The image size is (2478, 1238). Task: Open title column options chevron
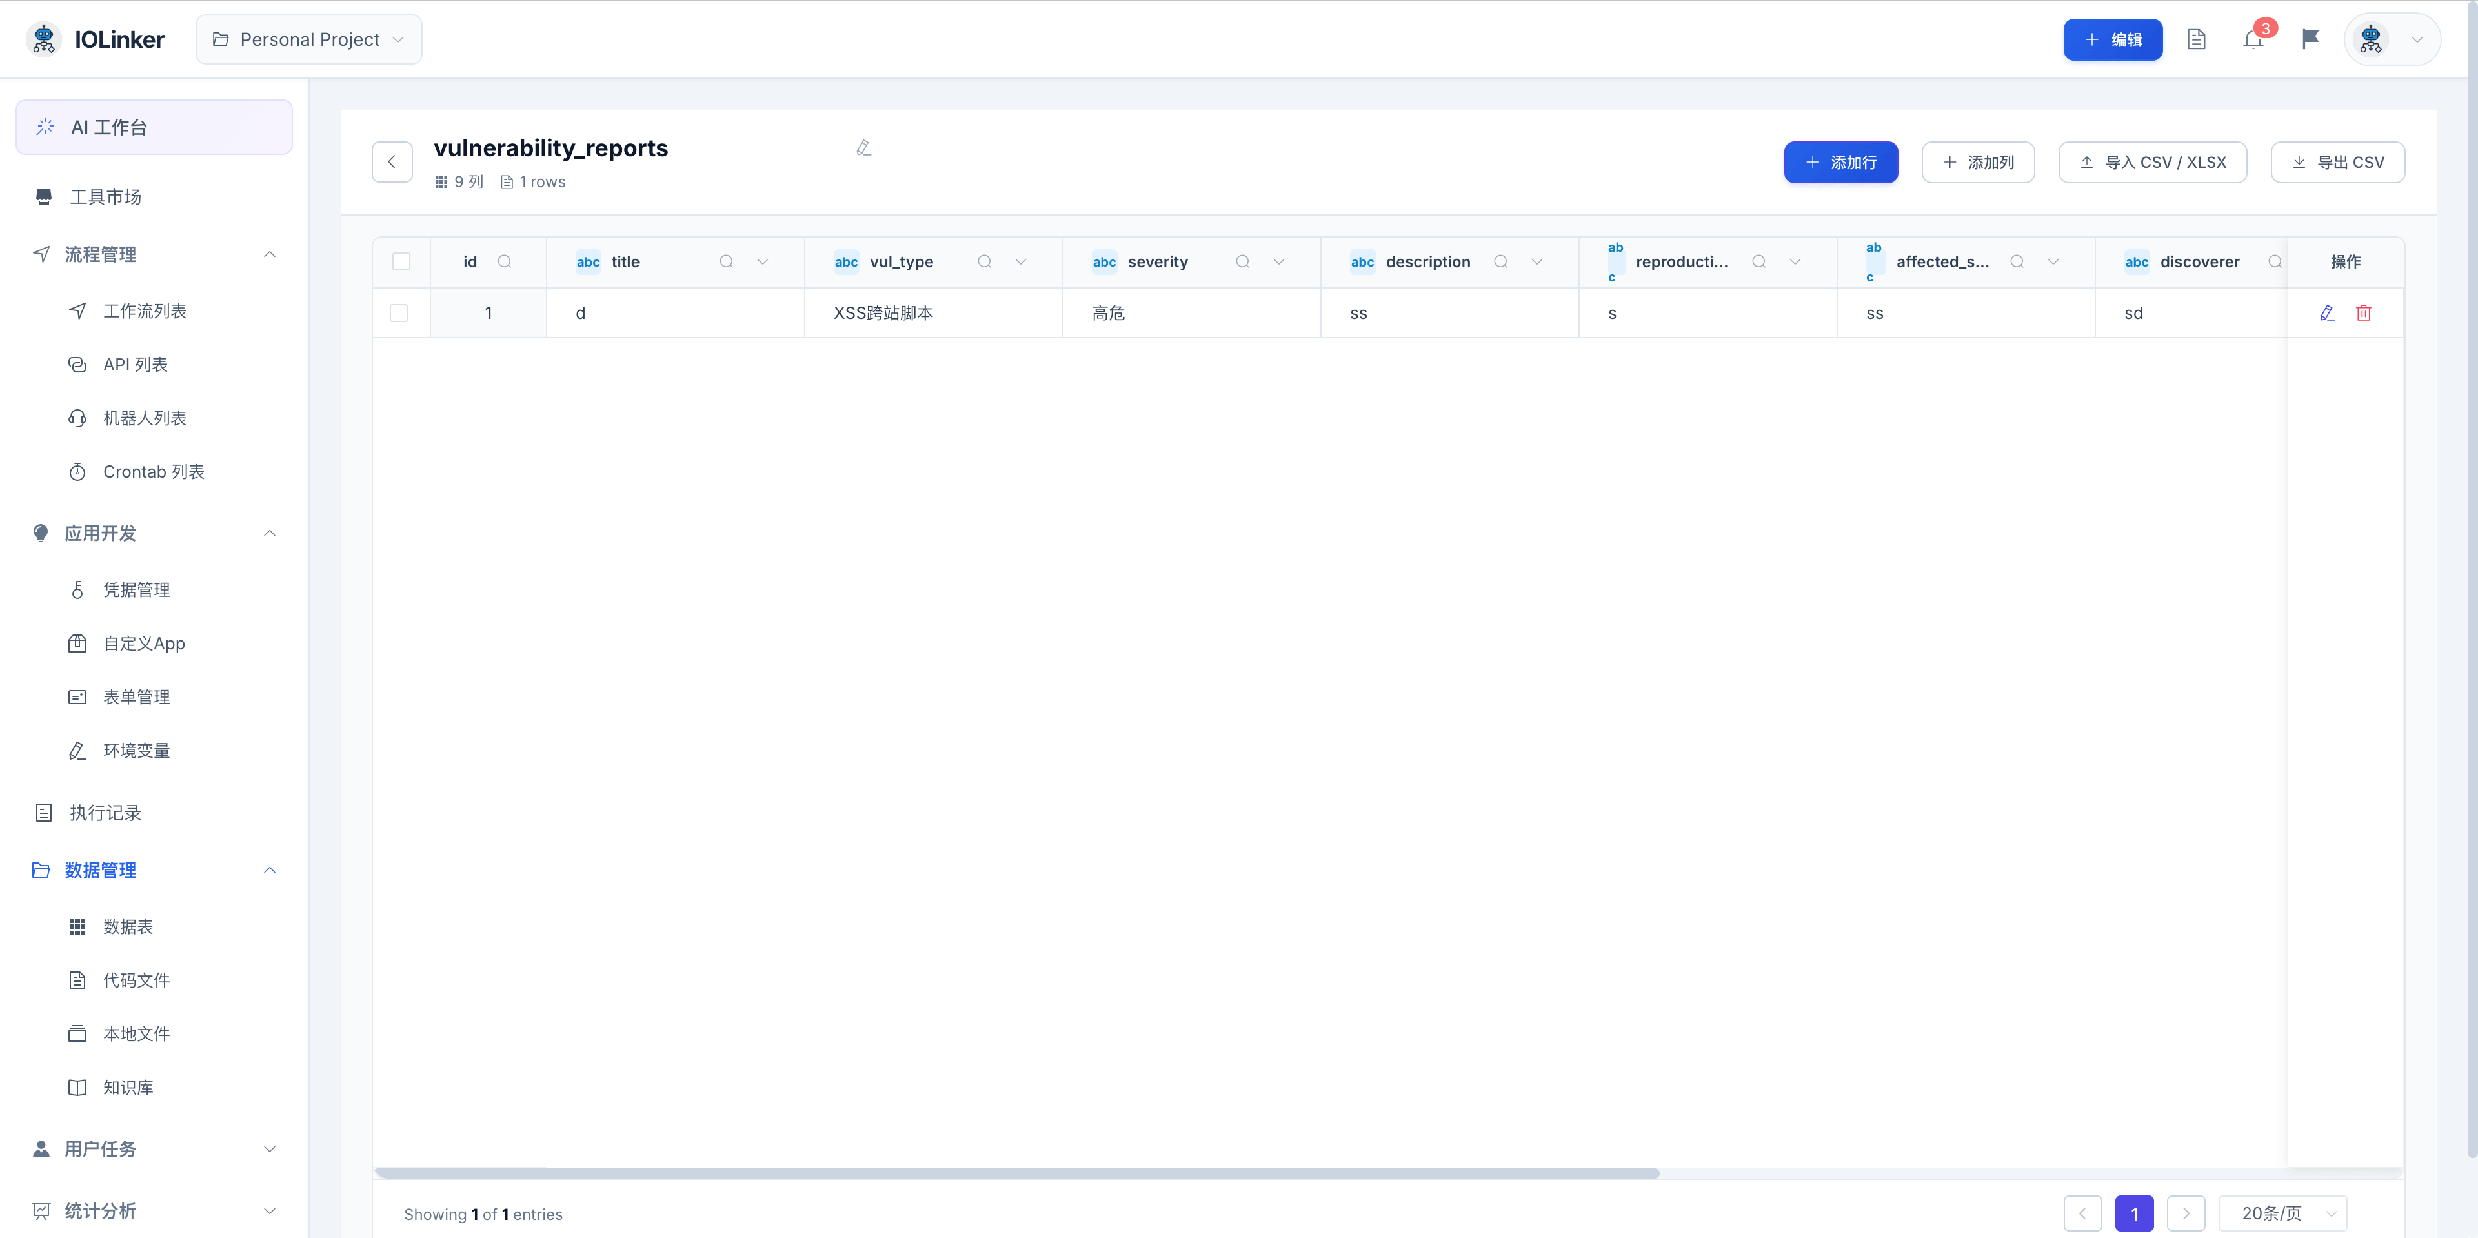(x=763, y=261)
